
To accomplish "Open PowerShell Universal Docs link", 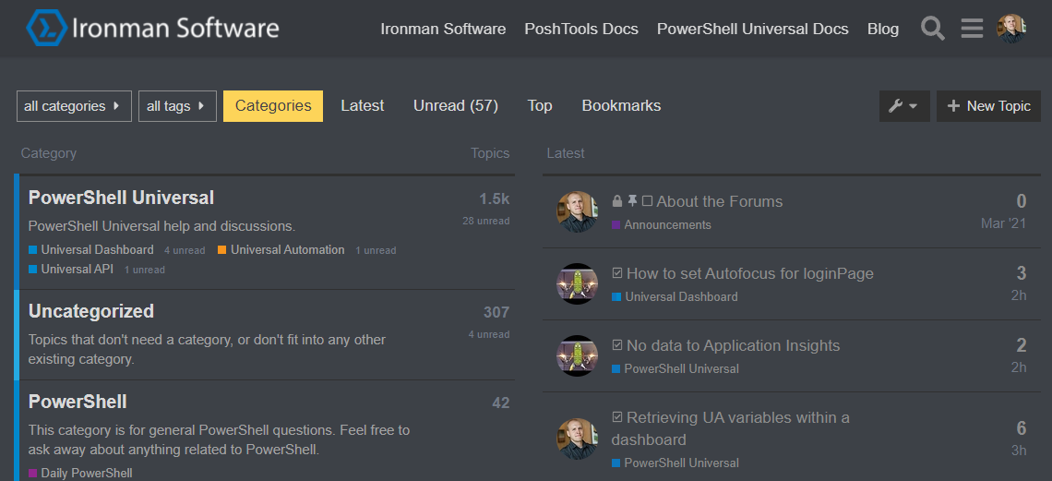I will click(x=753, y=29).
